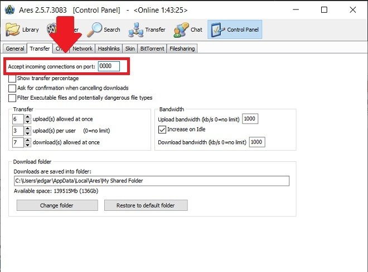Click the Download bandwidth input field
This screenshot has width=368, height=272.
(x=256, y=142)
